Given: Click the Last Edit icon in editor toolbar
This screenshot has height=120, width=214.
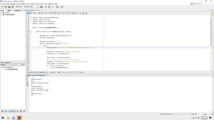Looking at the screenshot, I should (x=39, y=13).
